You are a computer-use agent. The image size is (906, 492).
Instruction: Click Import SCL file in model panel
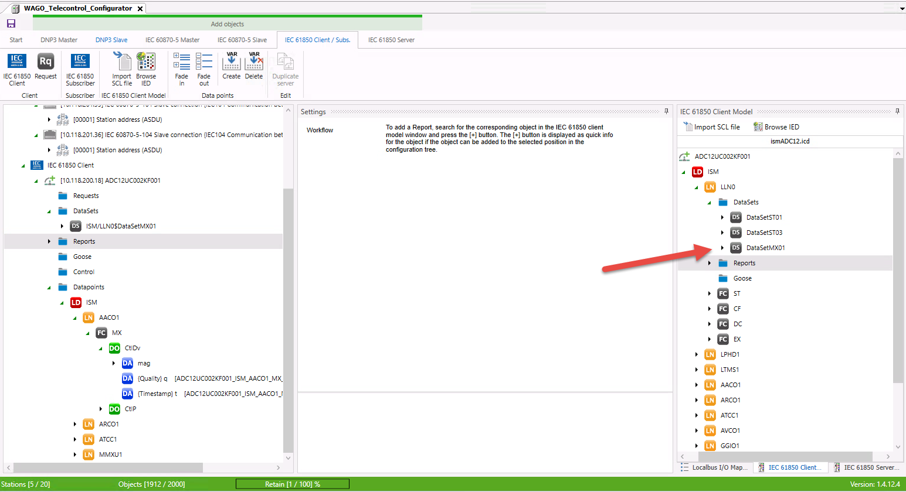[x=712, y=127]
